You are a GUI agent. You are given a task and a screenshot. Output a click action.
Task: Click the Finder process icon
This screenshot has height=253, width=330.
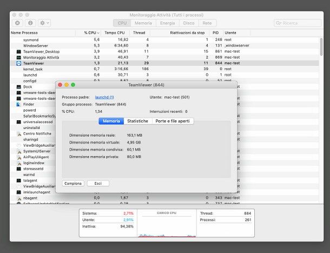tap(19, 104)
